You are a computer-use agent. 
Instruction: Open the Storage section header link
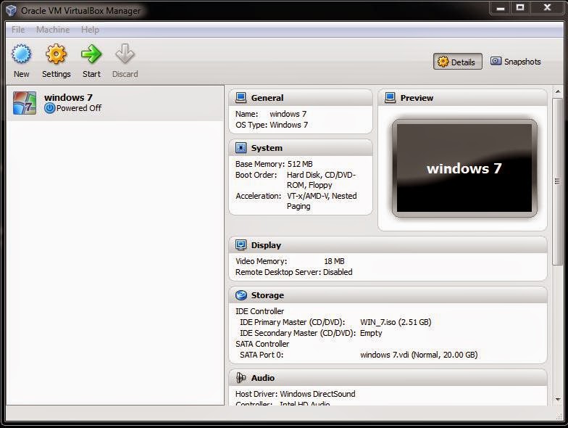point(267,295)
